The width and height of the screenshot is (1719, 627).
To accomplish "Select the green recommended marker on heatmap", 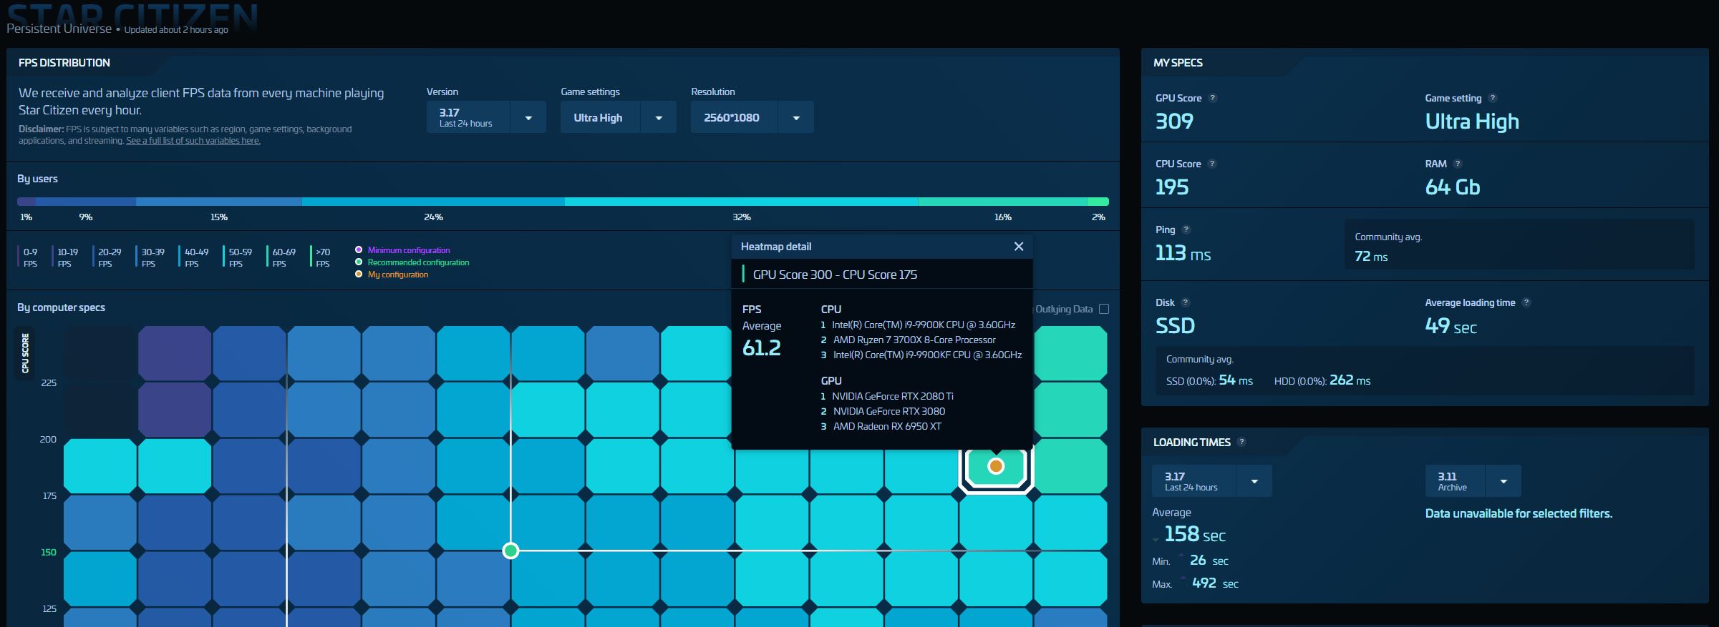I will pos(510,551).
